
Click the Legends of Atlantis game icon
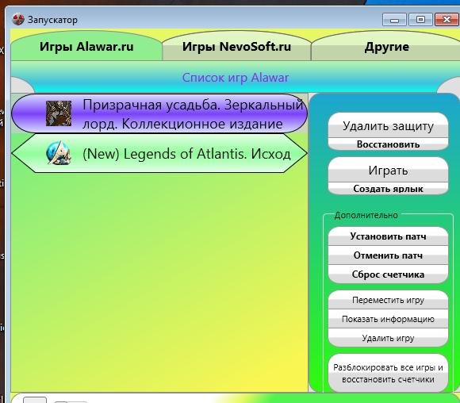tap(59, 153)
